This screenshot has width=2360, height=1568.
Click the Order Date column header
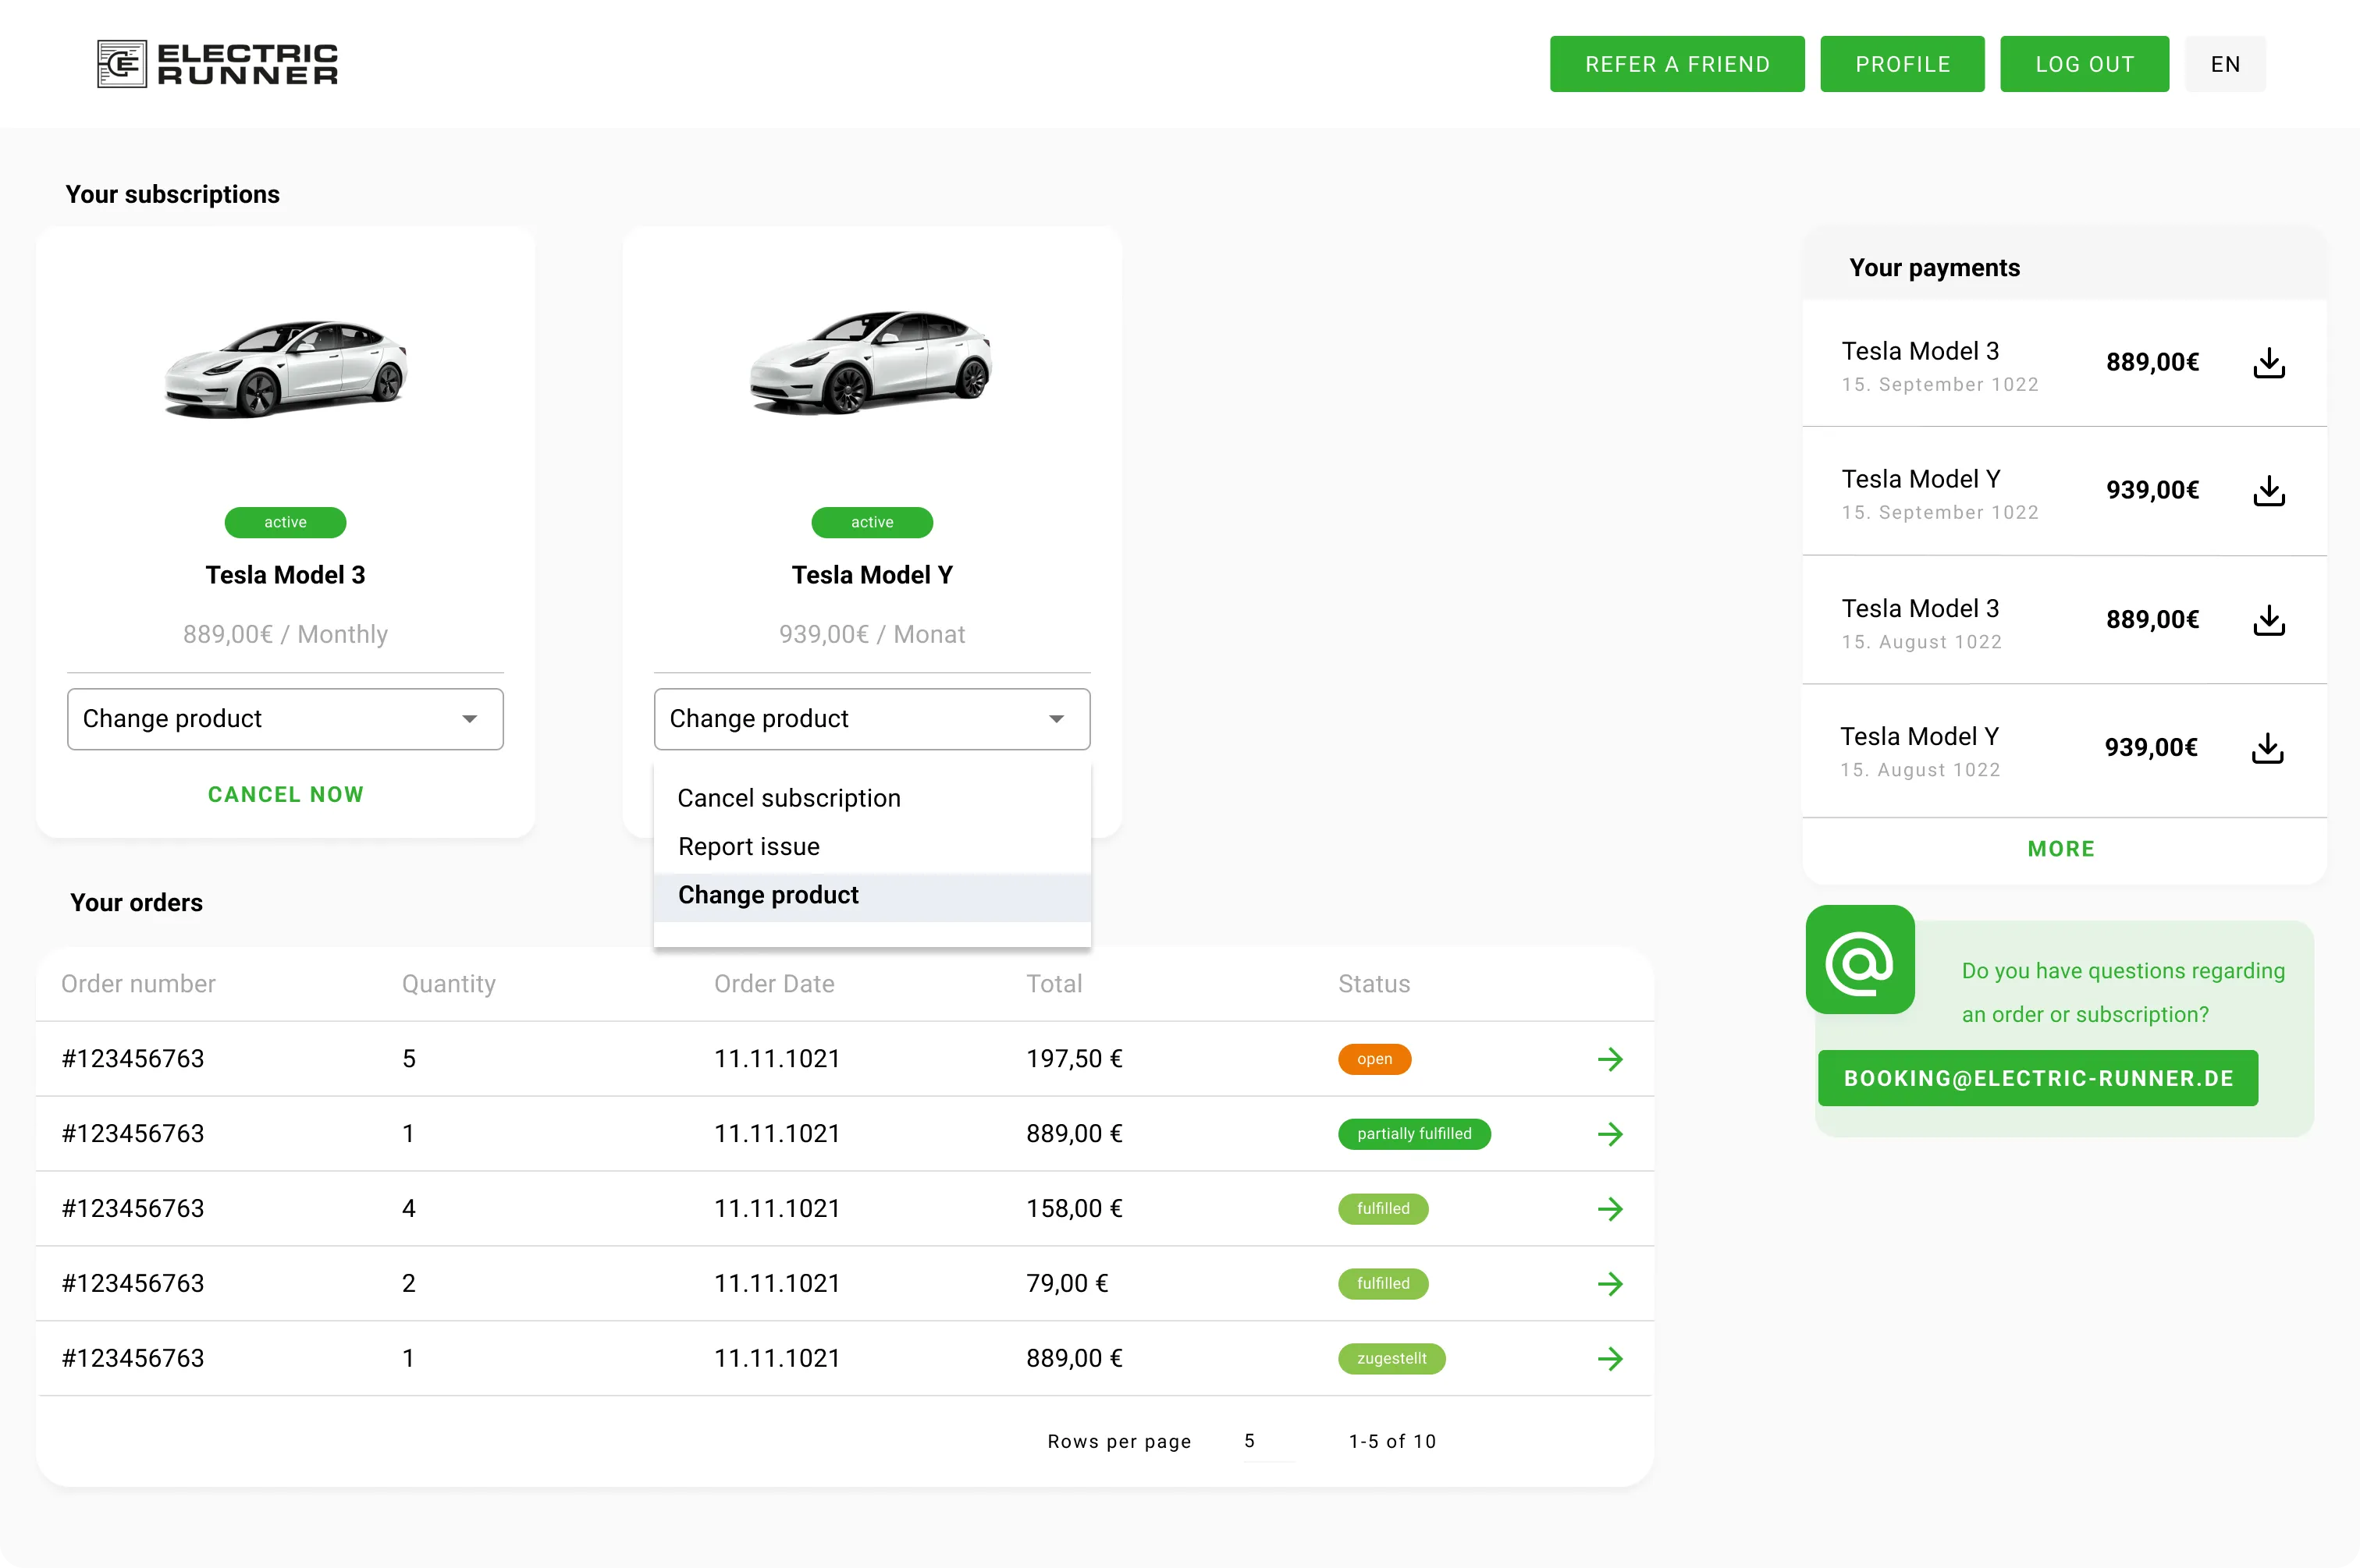(x=773, y=984)
